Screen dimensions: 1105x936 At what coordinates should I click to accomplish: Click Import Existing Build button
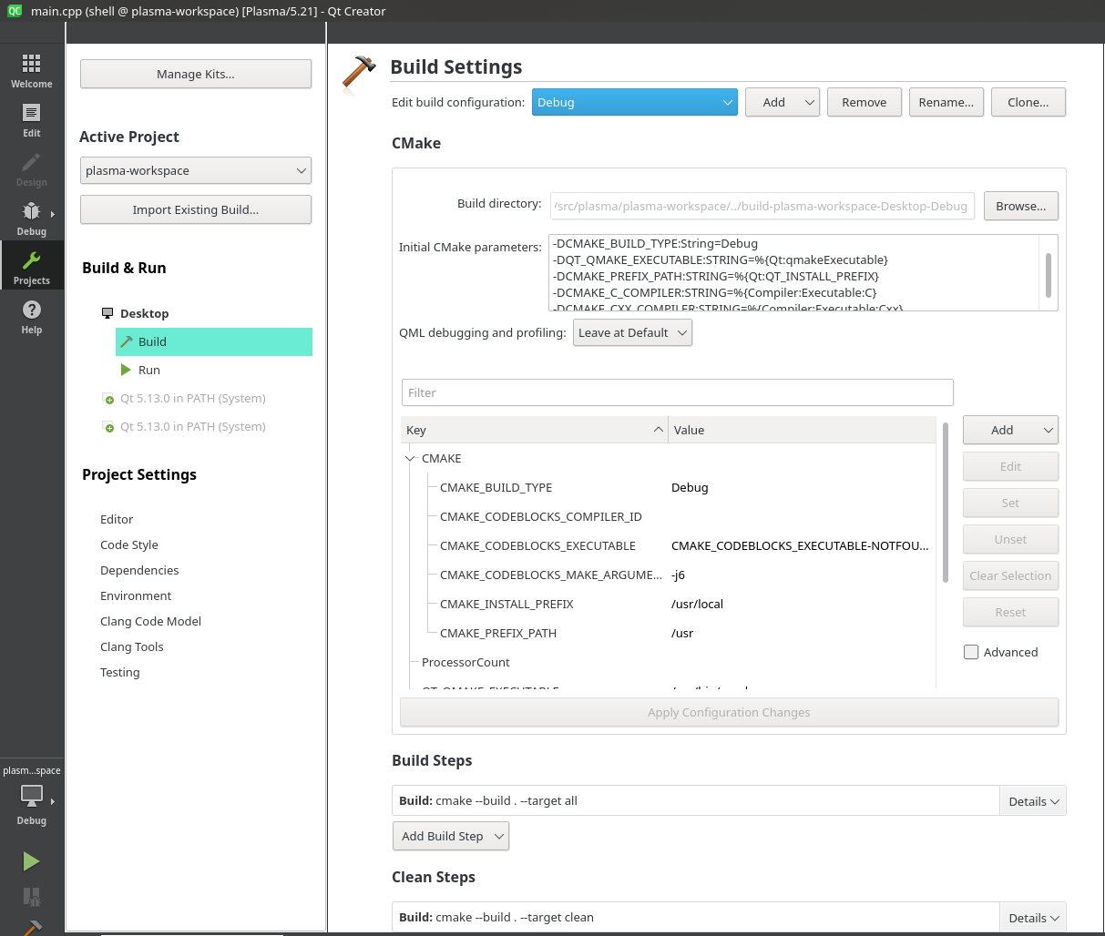pyautogui.click(x=196, y=209)
